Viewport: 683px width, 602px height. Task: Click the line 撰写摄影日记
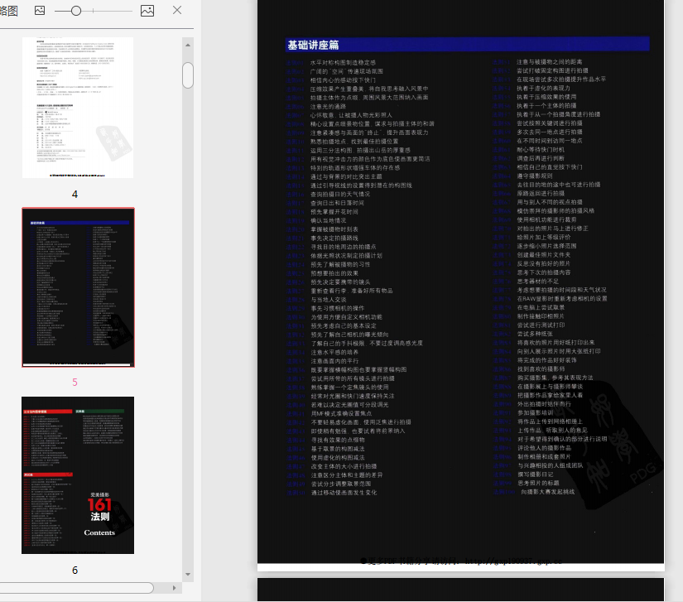(536, 474)
